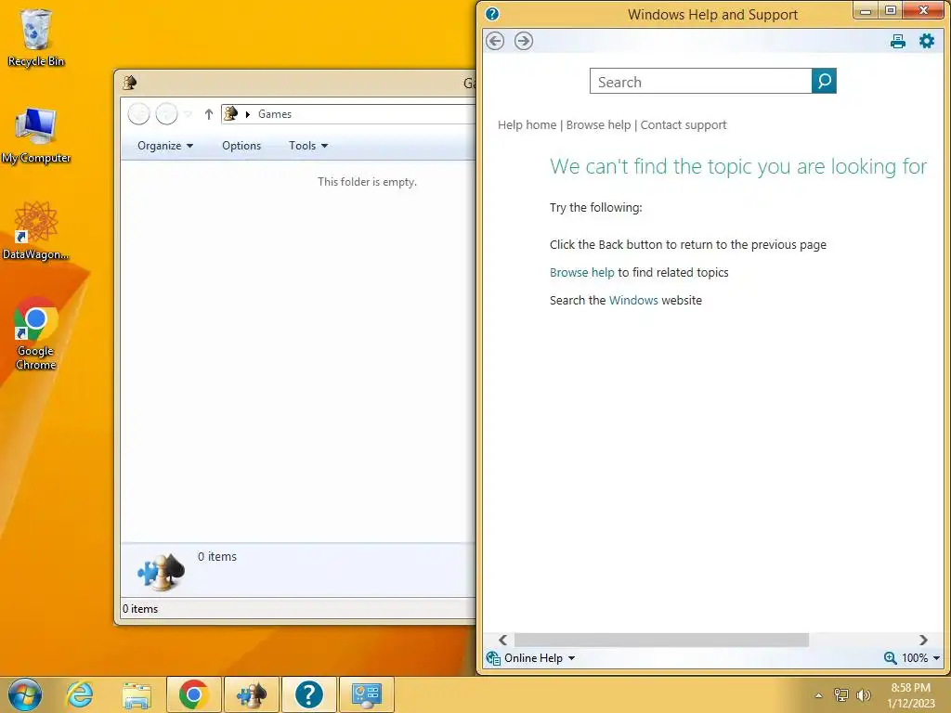Click "This folder is empty." text
The image size is (951, 713).
pos(367,182)
